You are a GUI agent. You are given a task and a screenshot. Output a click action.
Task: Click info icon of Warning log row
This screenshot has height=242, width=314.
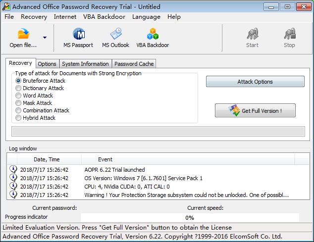click(x=13, y=194)
